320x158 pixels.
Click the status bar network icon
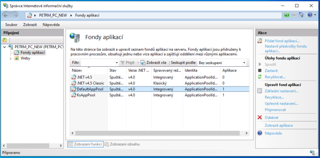(312, 152)
